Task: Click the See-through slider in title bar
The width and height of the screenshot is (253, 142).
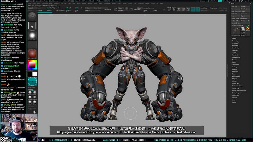Action: [x=212, y=1]
